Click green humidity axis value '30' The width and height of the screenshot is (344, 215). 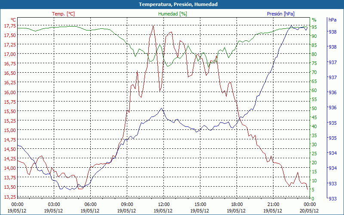[314, 144]
